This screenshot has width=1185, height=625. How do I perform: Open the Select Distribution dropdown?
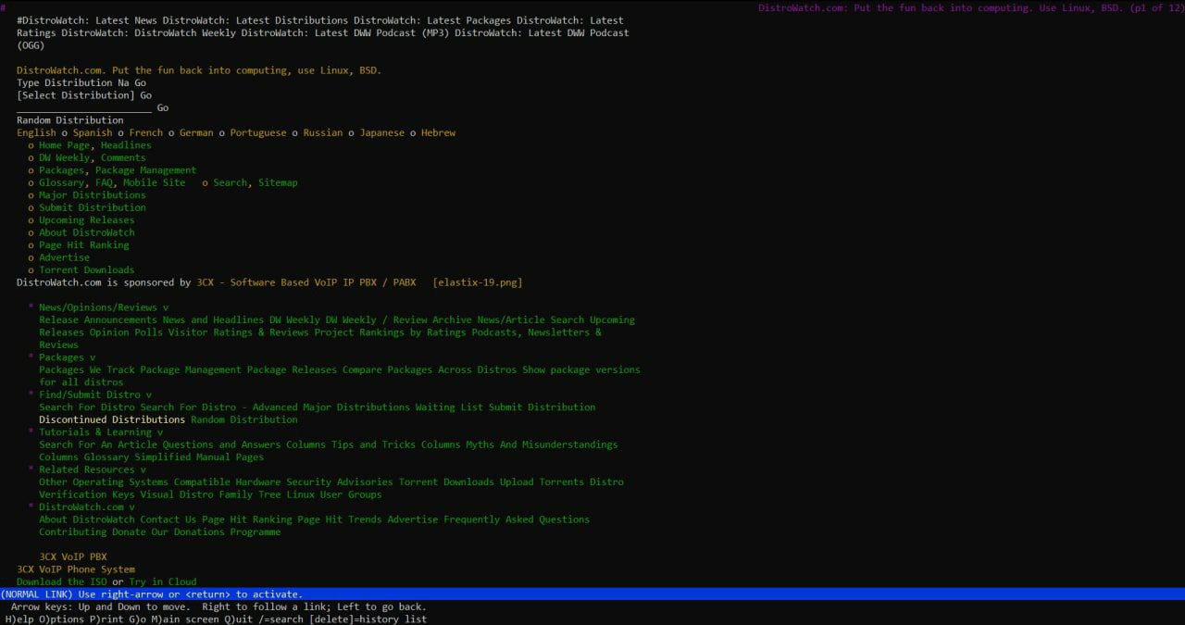pyautogui.click(x=76, y=95)
